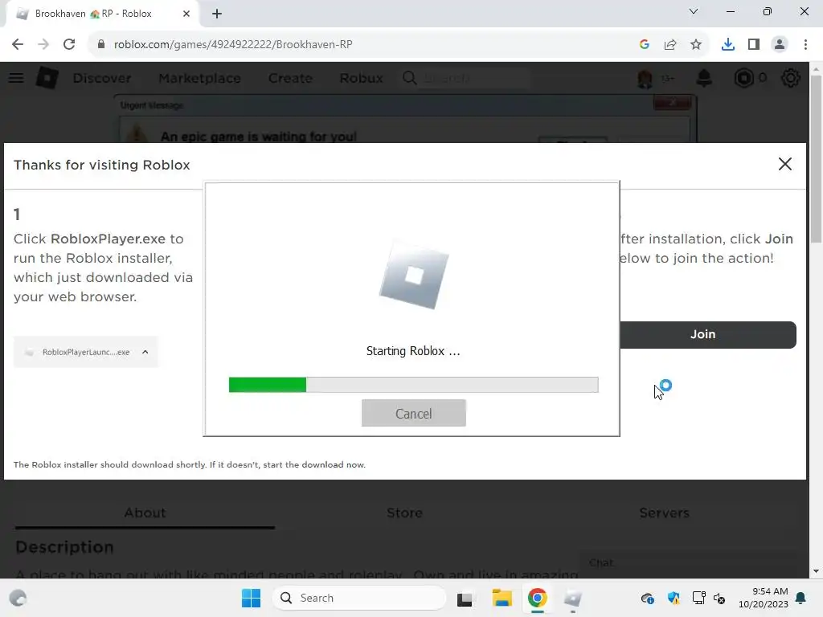Open a new browser tab
Screen dimensions: 823x617
(217, 14)
